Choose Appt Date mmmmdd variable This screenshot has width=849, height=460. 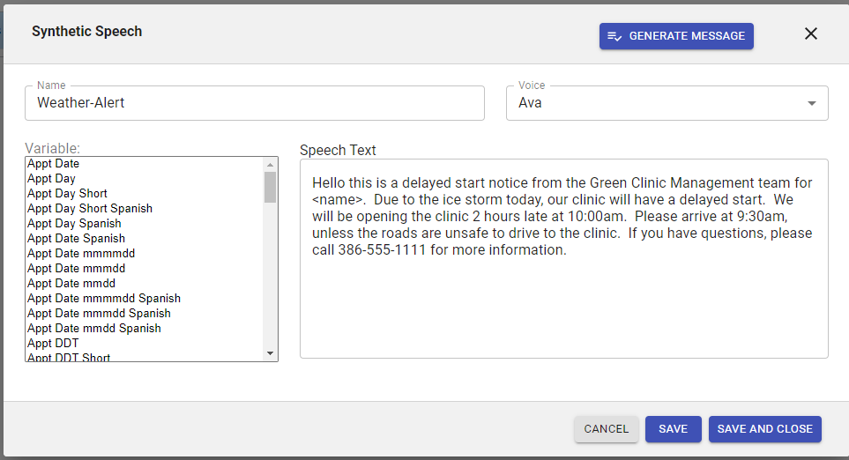tap(81, 254)
